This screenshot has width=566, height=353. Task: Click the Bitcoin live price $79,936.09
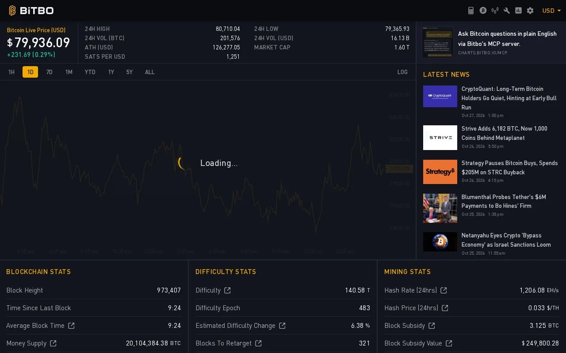click(x=38, y=43)
